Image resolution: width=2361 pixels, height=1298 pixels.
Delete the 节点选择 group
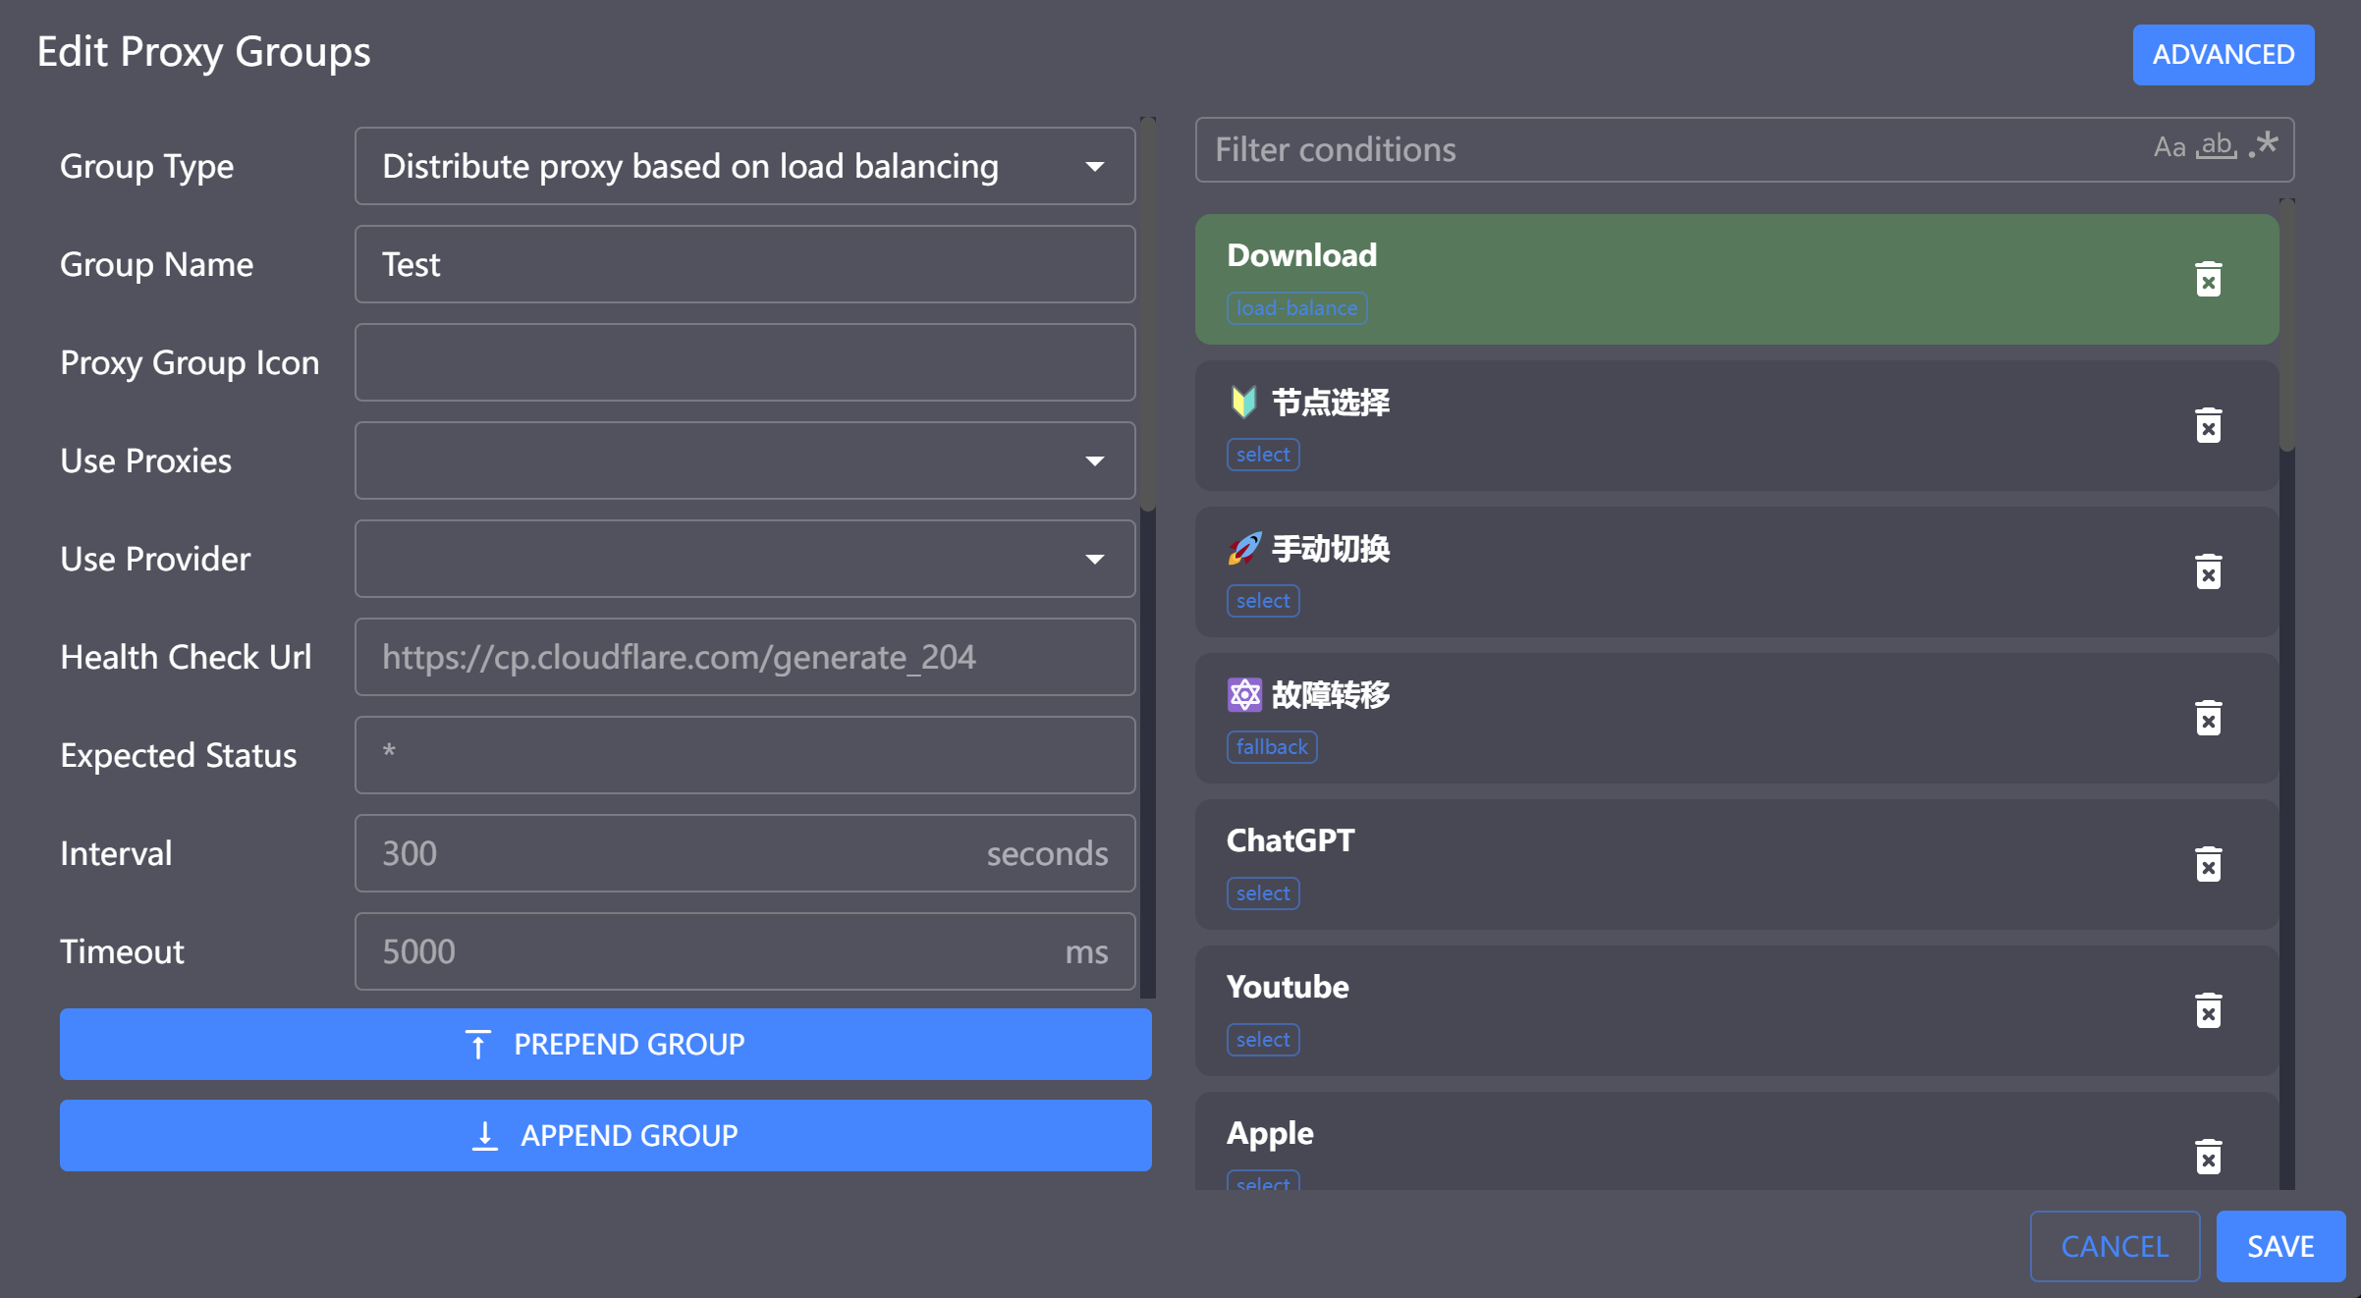click(2208, 426)
